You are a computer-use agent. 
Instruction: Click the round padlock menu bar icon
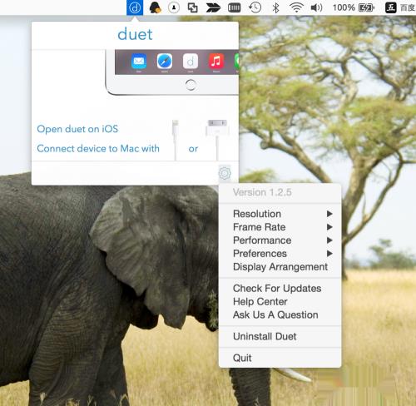[x=174, y=7]
